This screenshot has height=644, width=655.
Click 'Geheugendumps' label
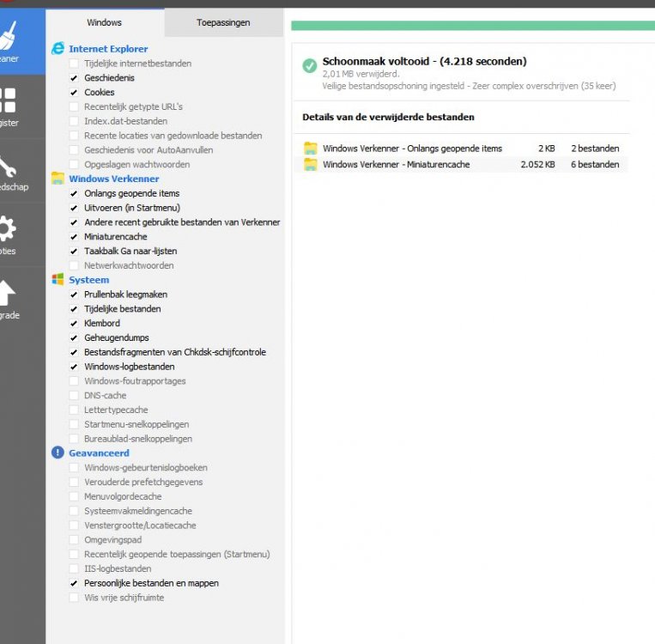(x=117, y=337)
